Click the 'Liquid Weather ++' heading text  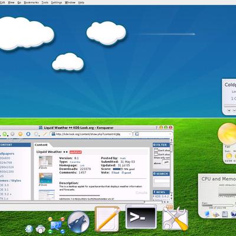coord(52,152)
